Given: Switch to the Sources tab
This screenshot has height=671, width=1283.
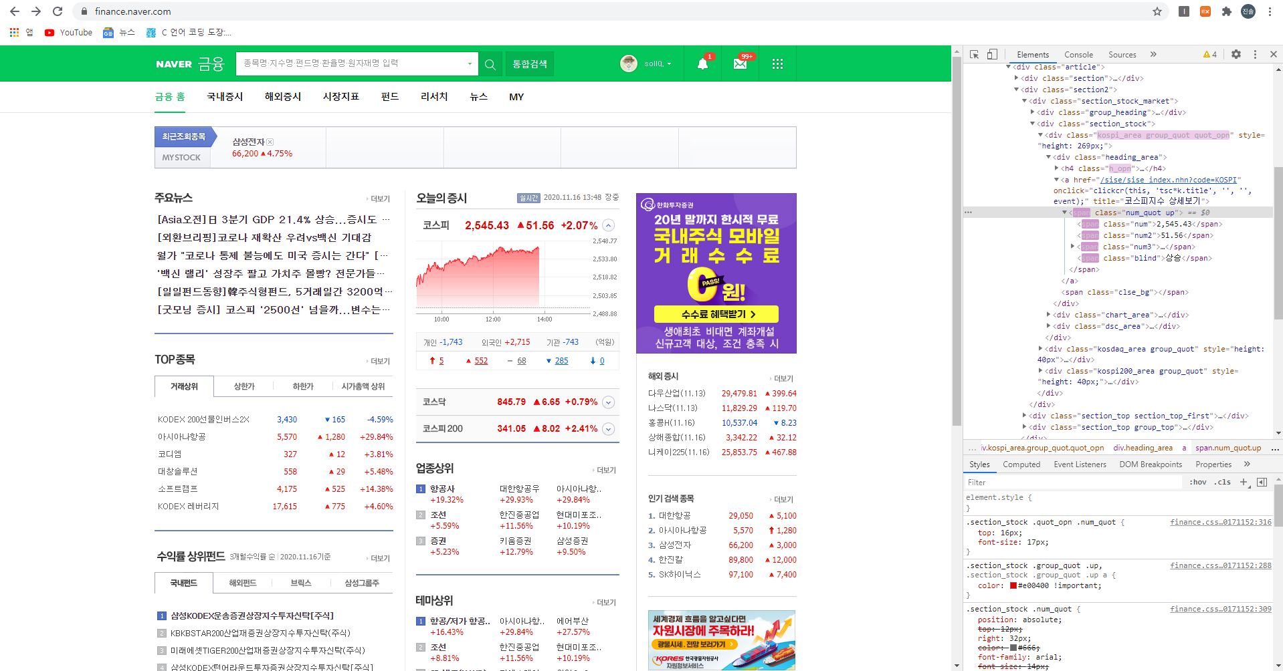Looking at the screenshot, I should tap(1122, 55).
